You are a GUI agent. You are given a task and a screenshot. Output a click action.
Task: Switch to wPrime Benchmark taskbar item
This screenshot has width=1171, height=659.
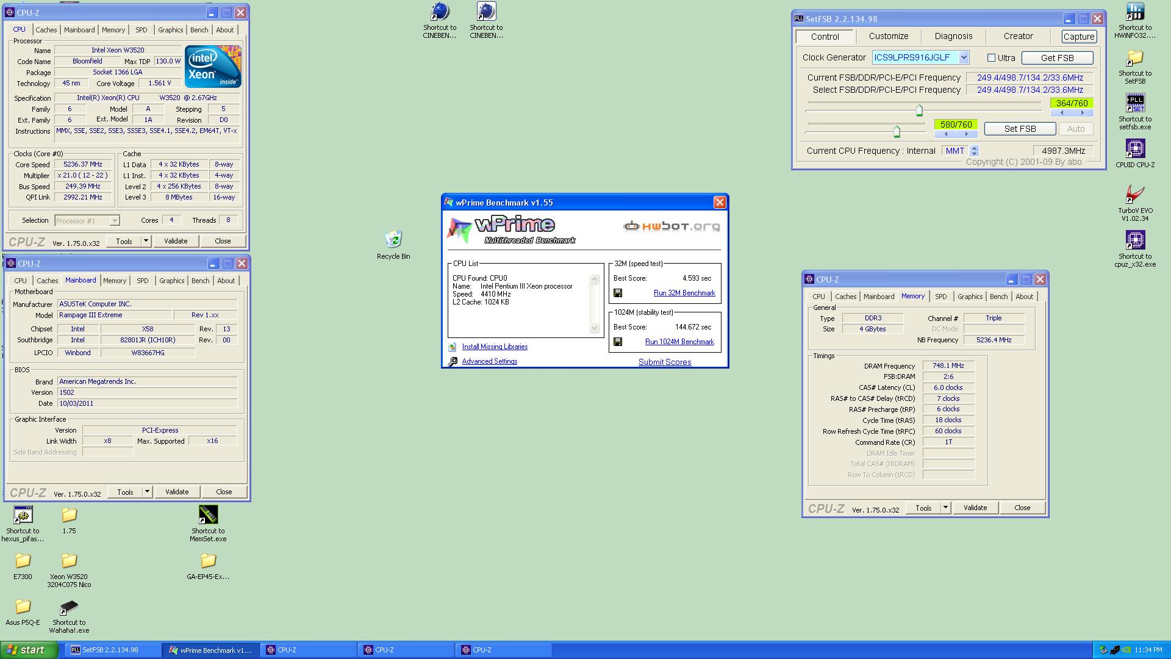(210, 650)
